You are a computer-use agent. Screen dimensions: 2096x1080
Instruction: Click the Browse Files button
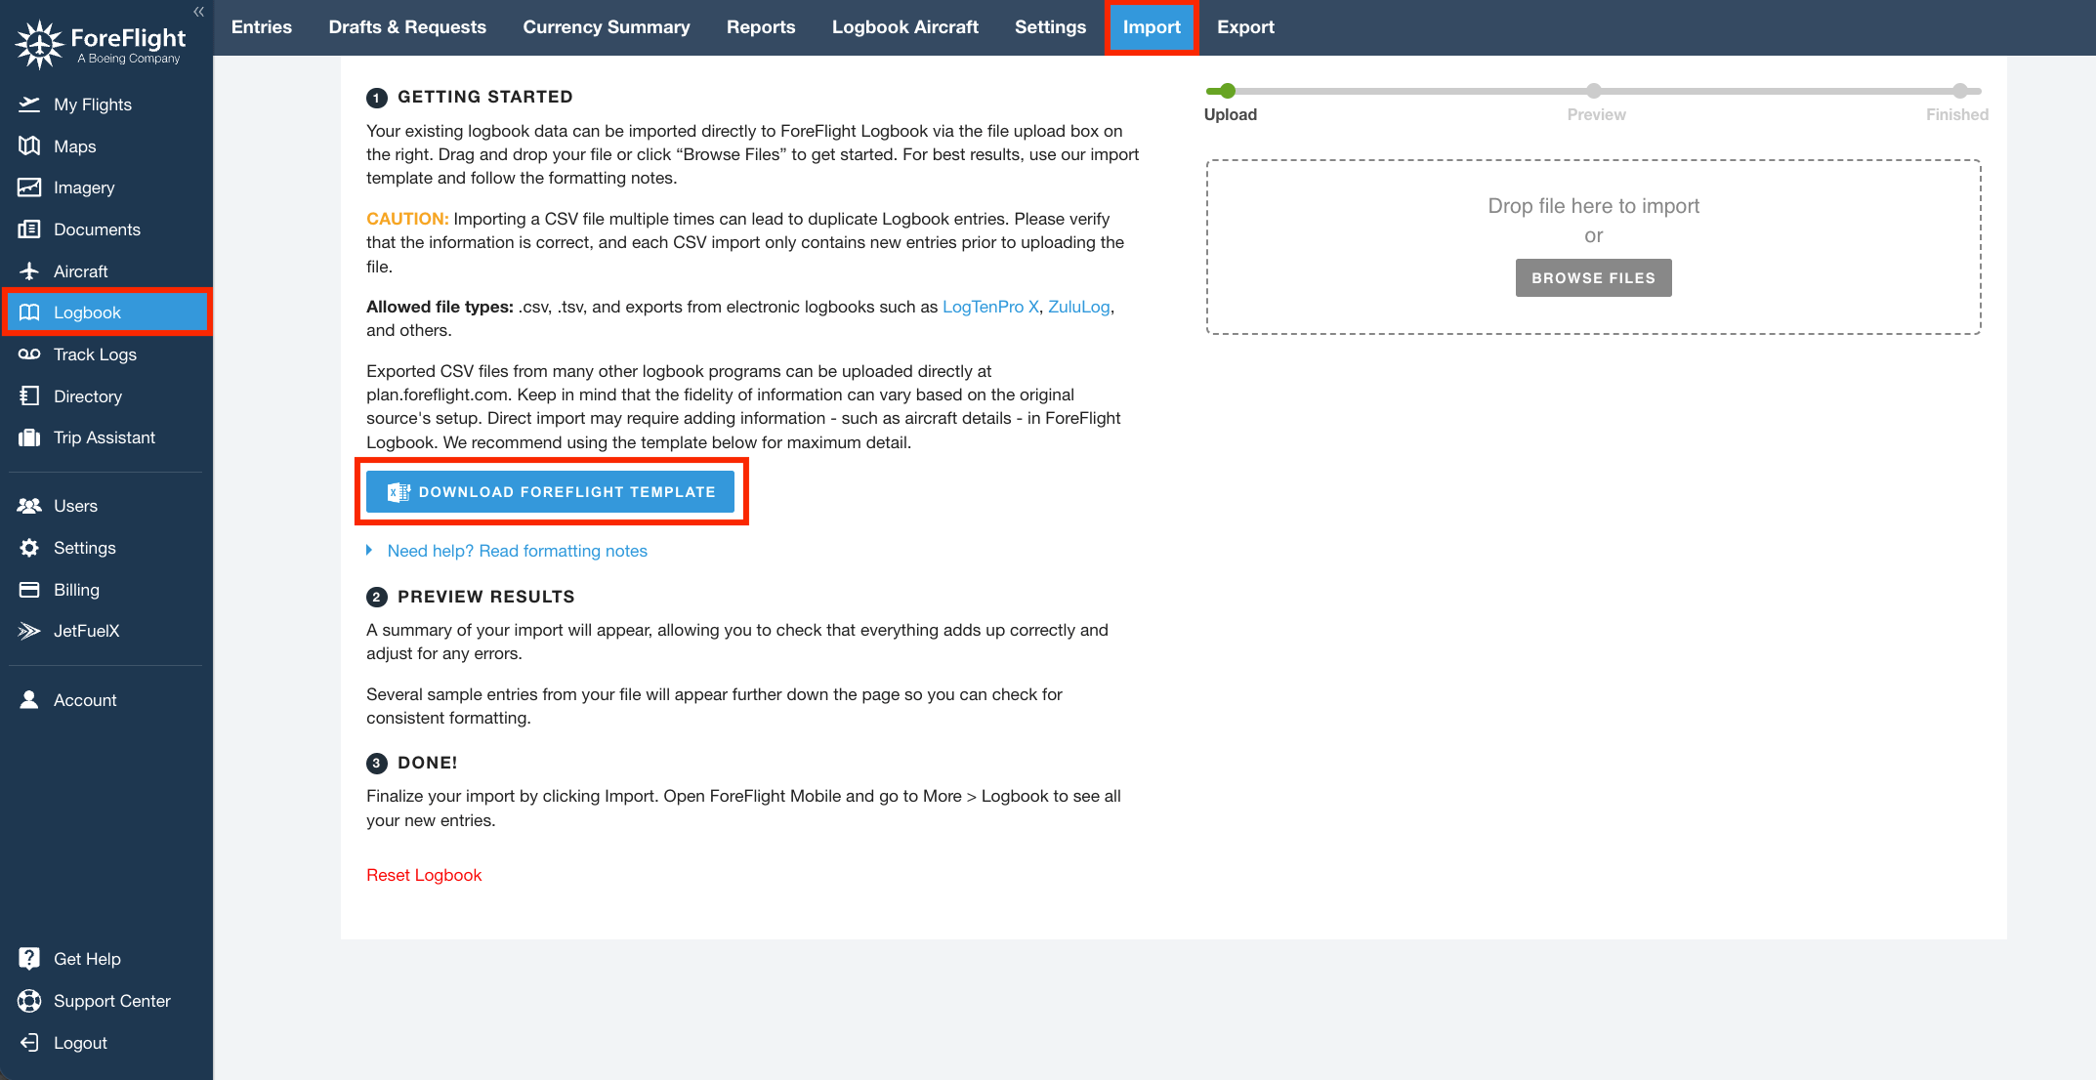pyautogui.click(x=1593, y=278)
